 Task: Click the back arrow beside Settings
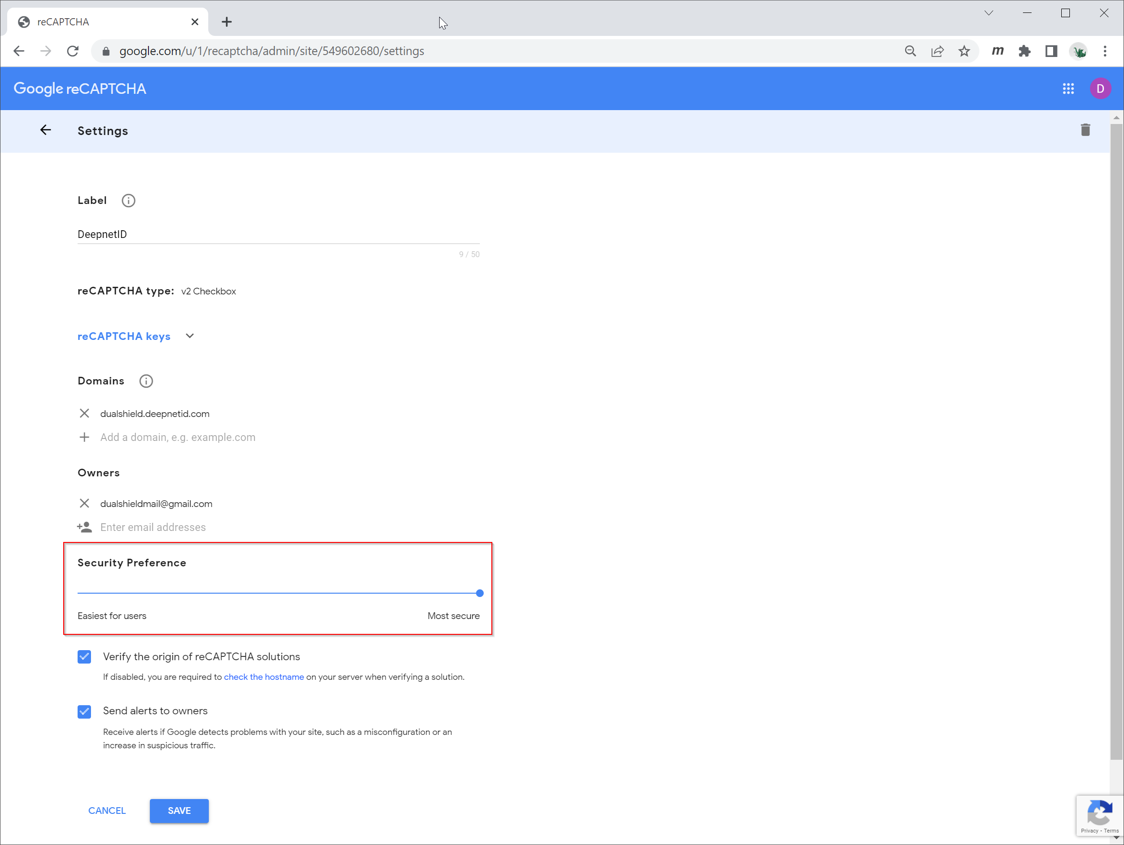point(45,130)
